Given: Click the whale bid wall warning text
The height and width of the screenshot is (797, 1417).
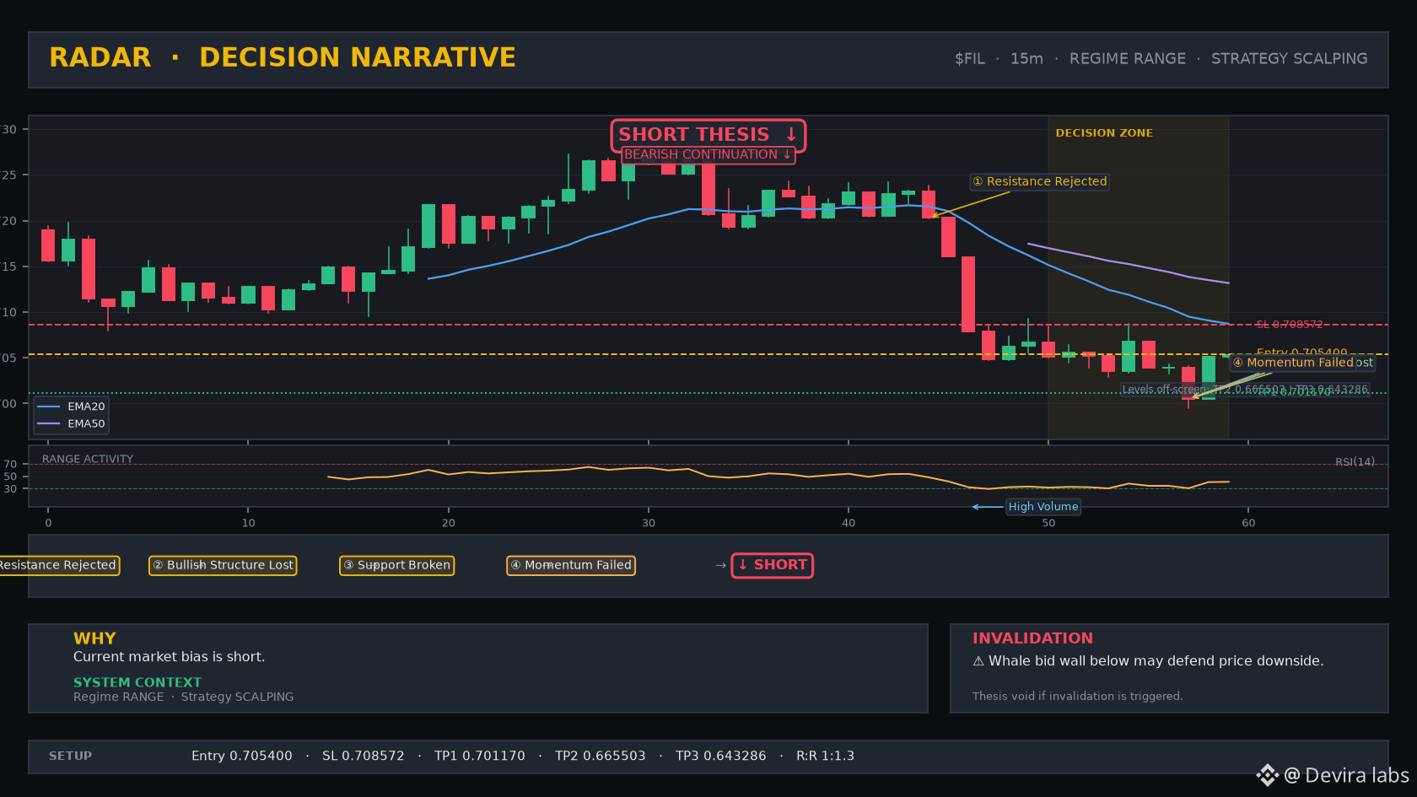Looking at the screenshot, I should click(1148, 661).
